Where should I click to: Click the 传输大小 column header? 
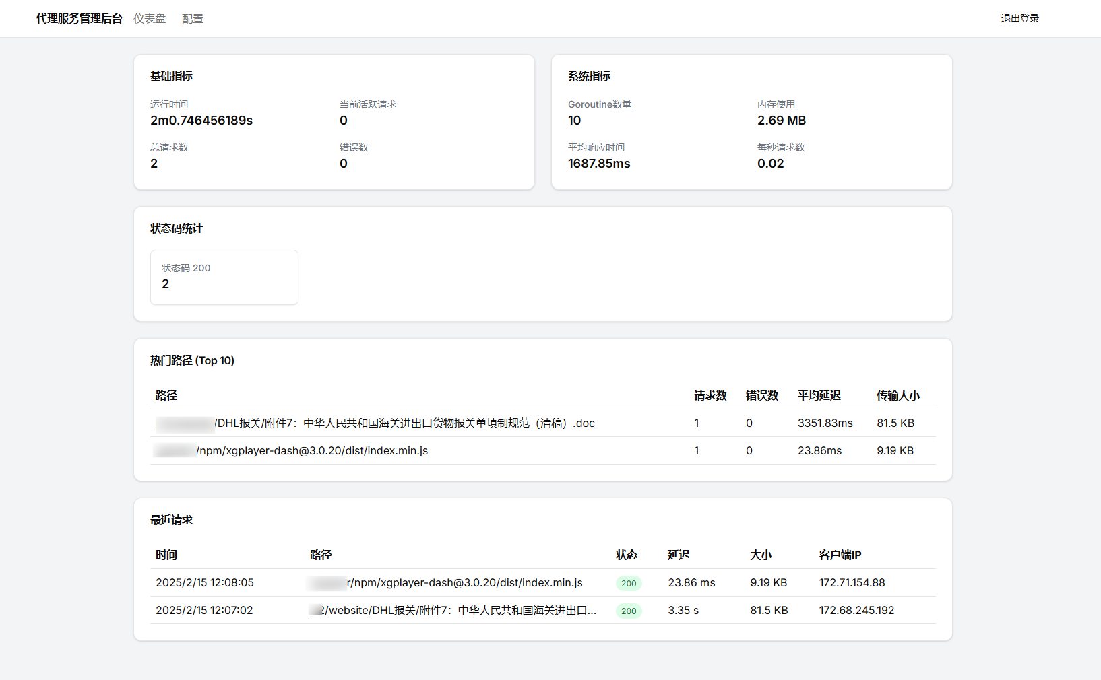tap(898, 396)
